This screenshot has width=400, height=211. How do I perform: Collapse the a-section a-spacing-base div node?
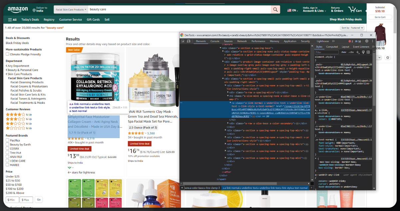(220, 48)
